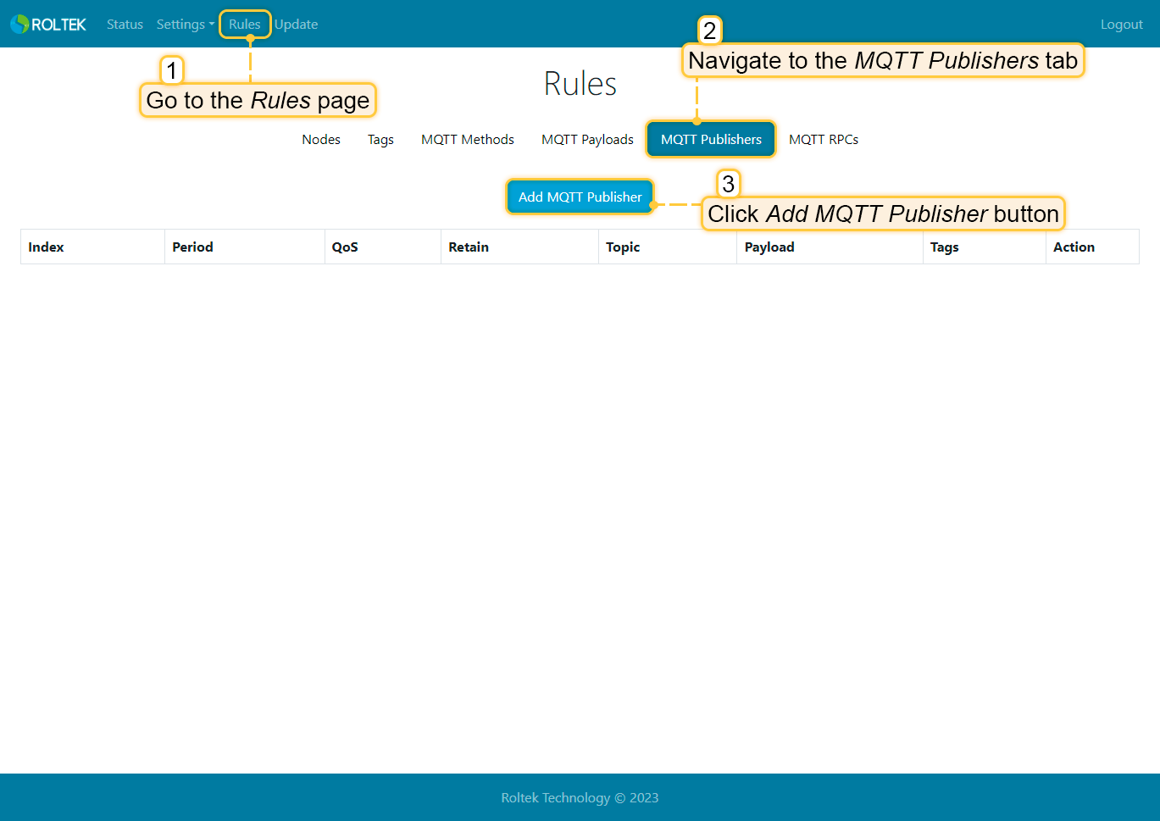Click the Topic column header
This screenshot has width=1160, height=821.
click(x=623, y=247)
